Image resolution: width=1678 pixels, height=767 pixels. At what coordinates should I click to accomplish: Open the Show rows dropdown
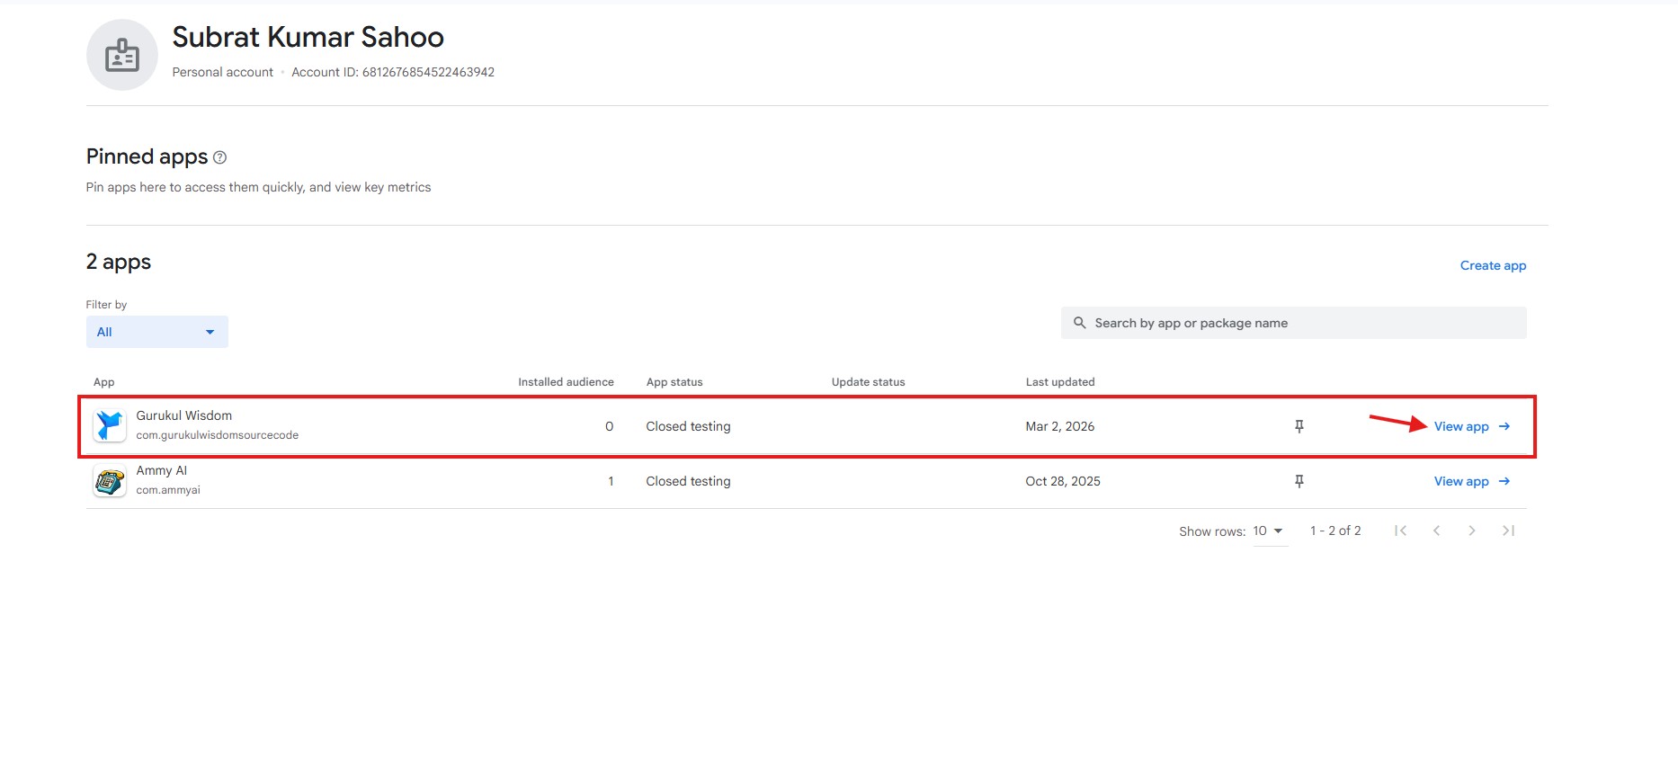(1269, 531)
